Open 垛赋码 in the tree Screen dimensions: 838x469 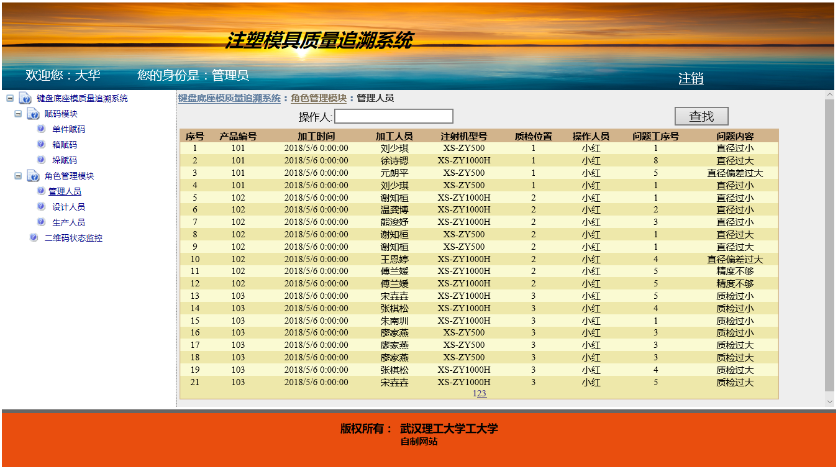pyautogui.click(x=65, y=160)
